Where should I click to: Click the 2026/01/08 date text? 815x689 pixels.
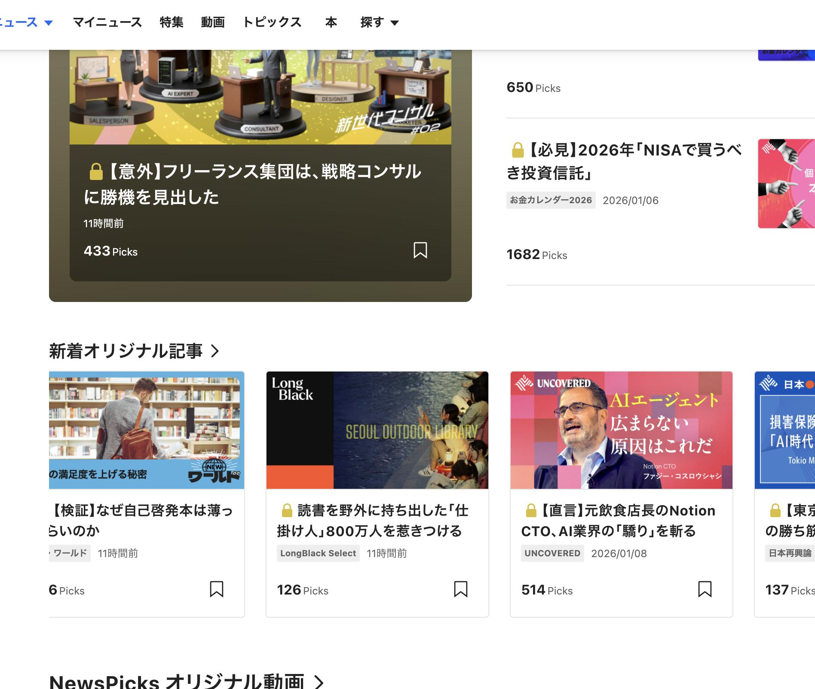[619, 554]
